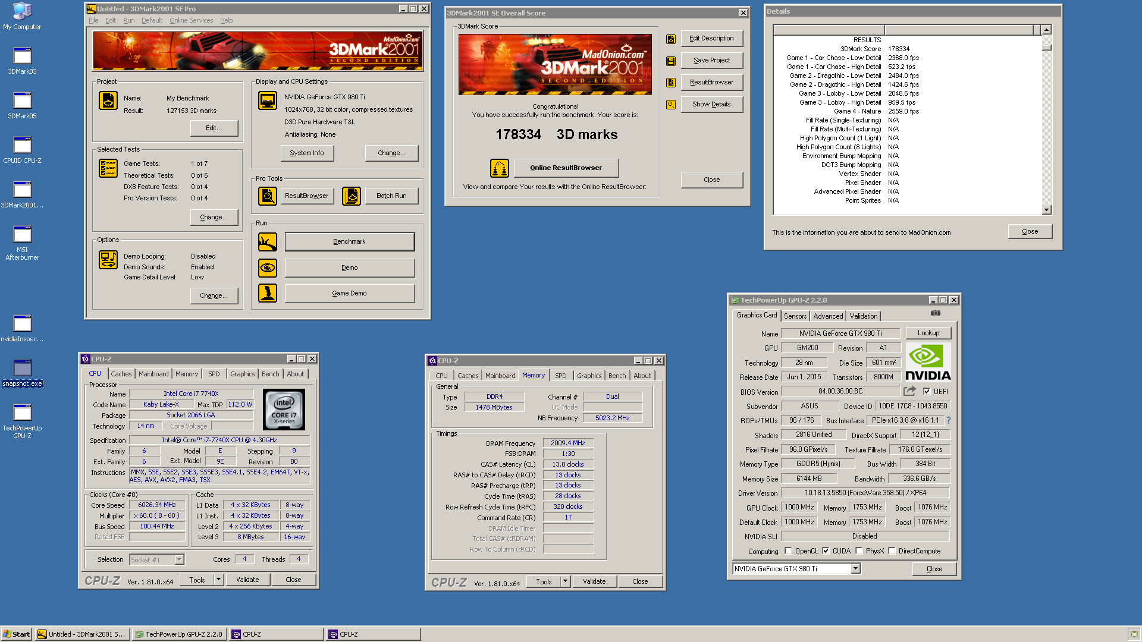Click the ResultBrowser icon in the score window
The height and width of the screenshot is (642, 1142).
click(x=671, y=83)
